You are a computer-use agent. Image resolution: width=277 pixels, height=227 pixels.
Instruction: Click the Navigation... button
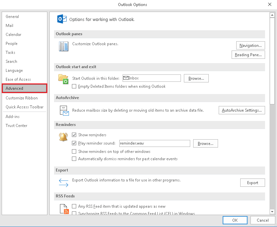pyautogui.click(x=250, y=46)
